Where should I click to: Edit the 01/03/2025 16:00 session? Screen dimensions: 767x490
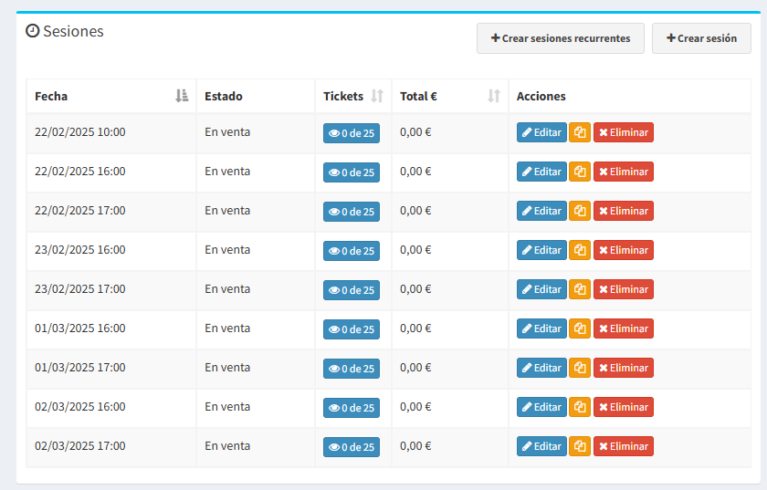(541, 328)
